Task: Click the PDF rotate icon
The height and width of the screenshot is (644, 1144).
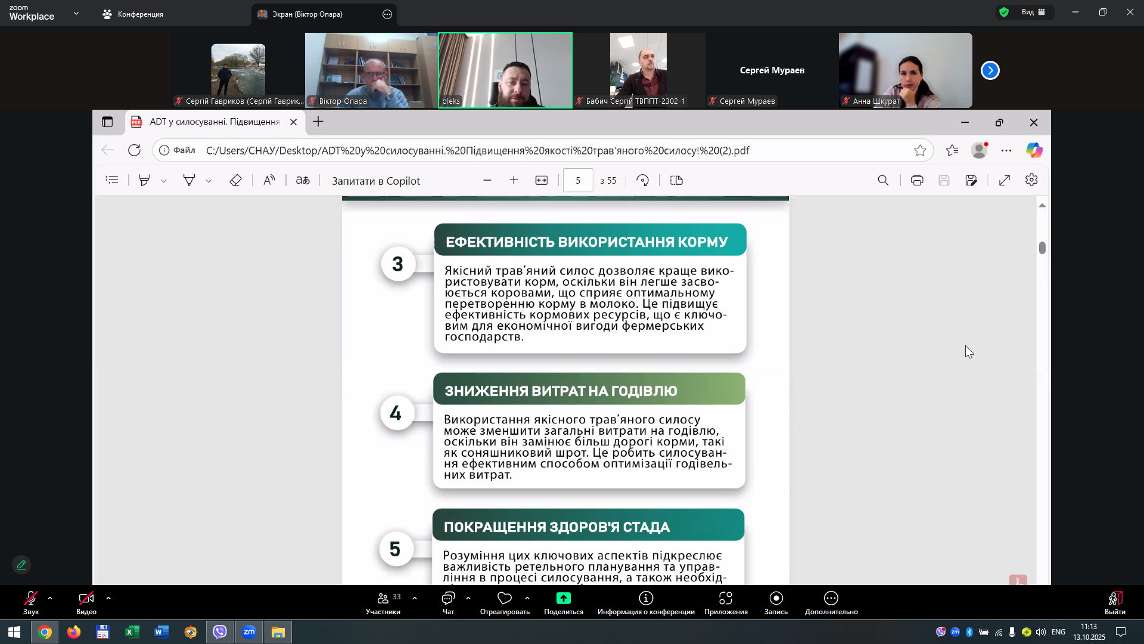Action: [642, 180]
